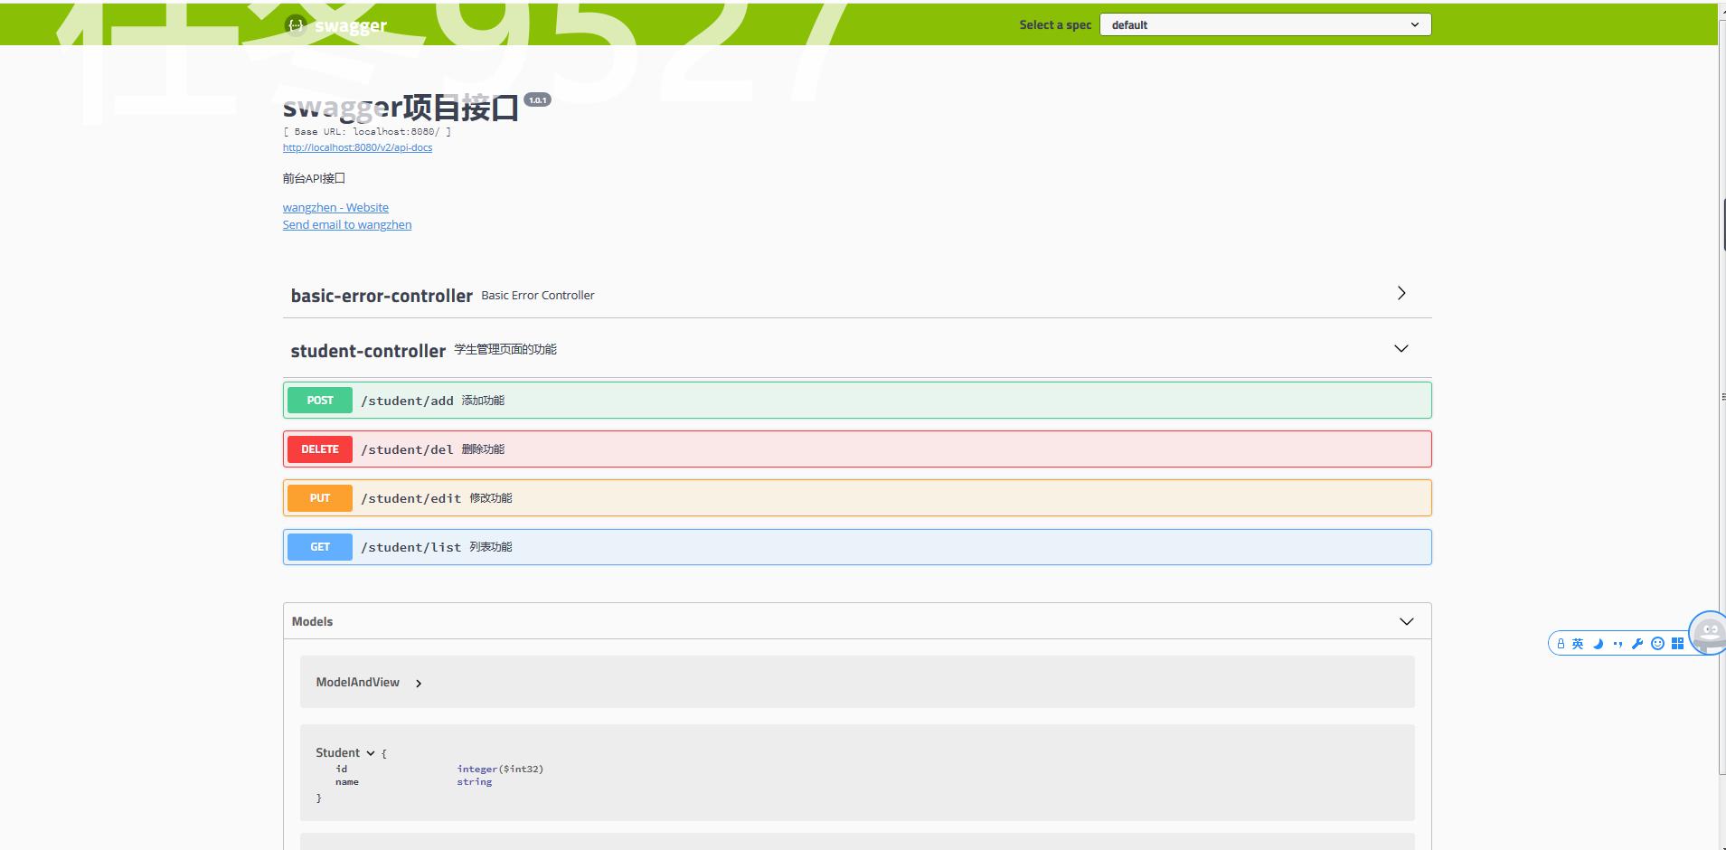This screenshot has height=850, width=1726.
Task: Open the Select a spec dropdown
Action: 1265,24
